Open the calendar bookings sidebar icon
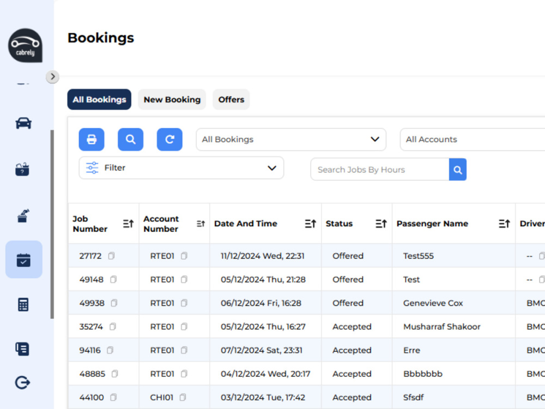The image size is (545, 409). (23, 260)
